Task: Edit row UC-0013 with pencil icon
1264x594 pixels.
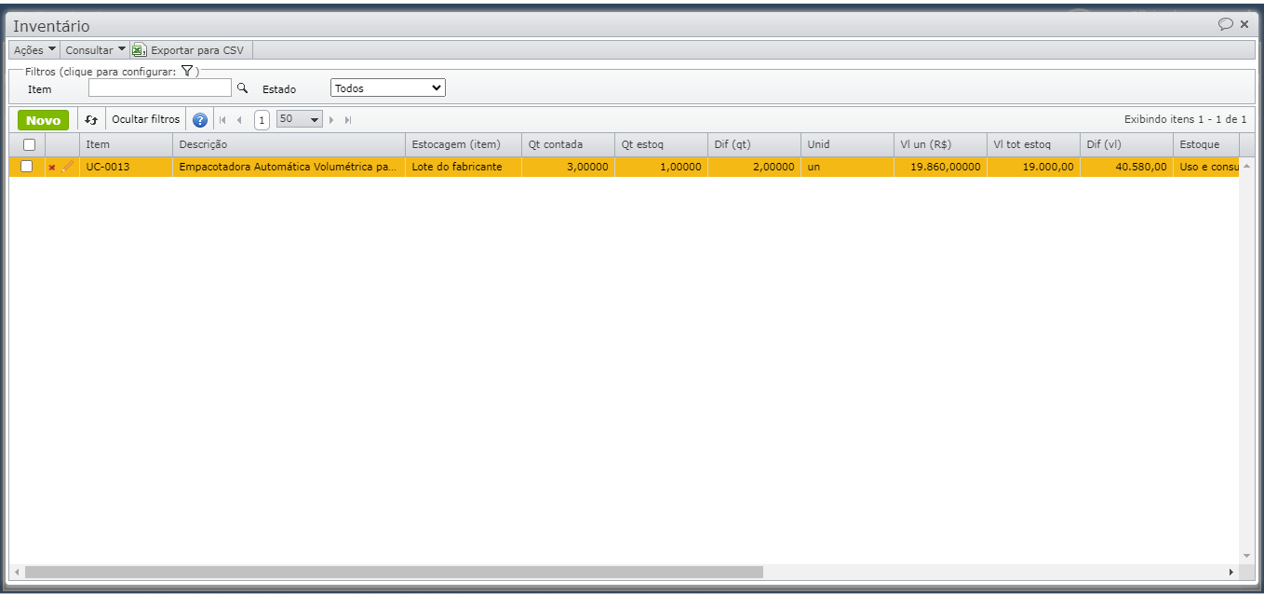Action: click(67, 167)
